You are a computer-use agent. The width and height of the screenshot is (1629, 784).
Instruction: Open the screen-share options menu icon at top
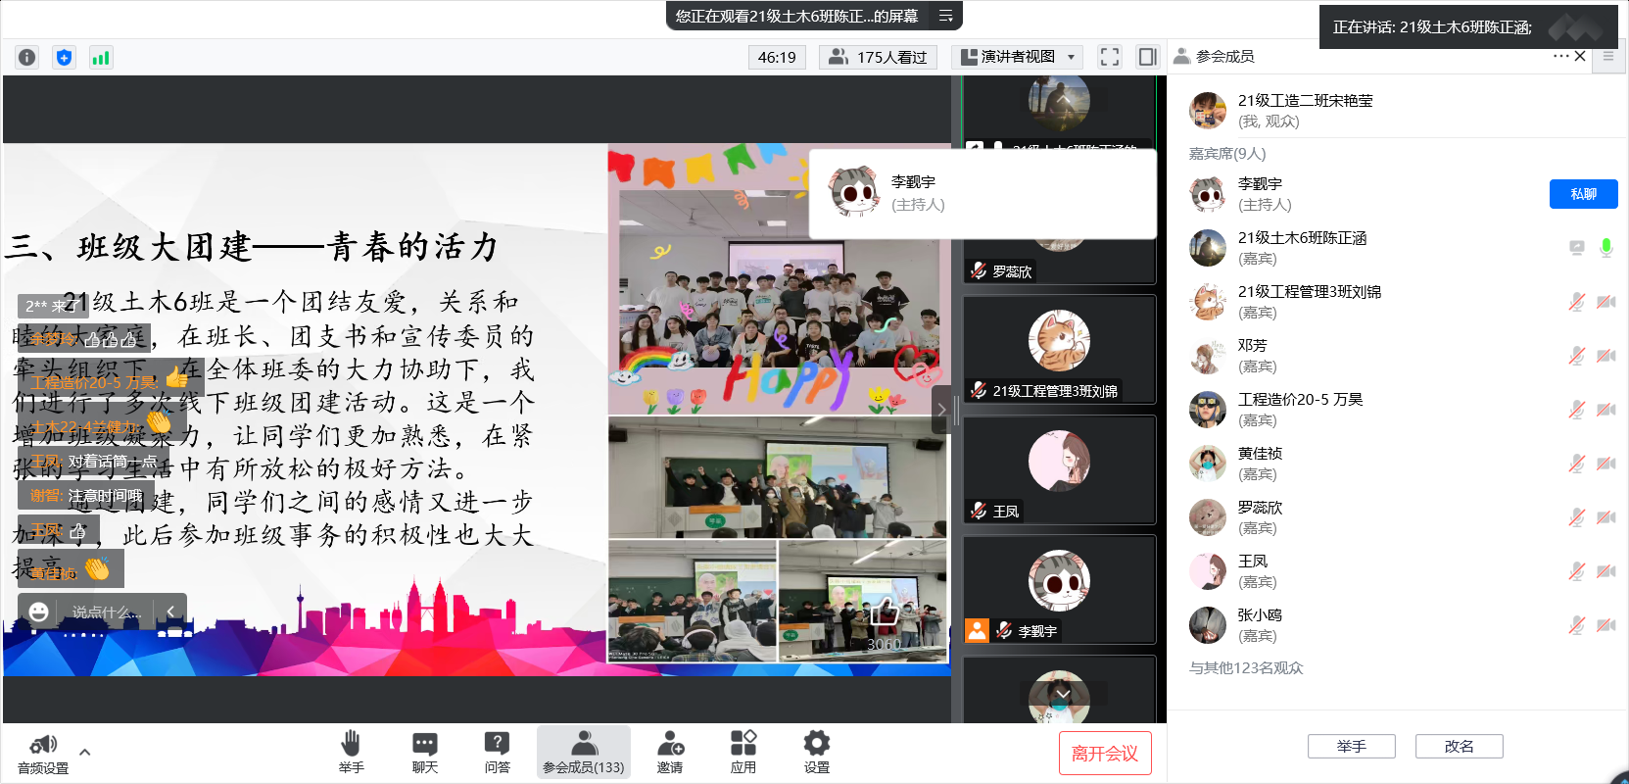tap(946, 16)
